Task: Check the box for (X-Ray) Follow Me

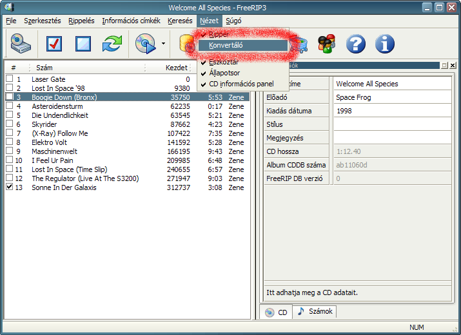Action: (x=10, y=133)
